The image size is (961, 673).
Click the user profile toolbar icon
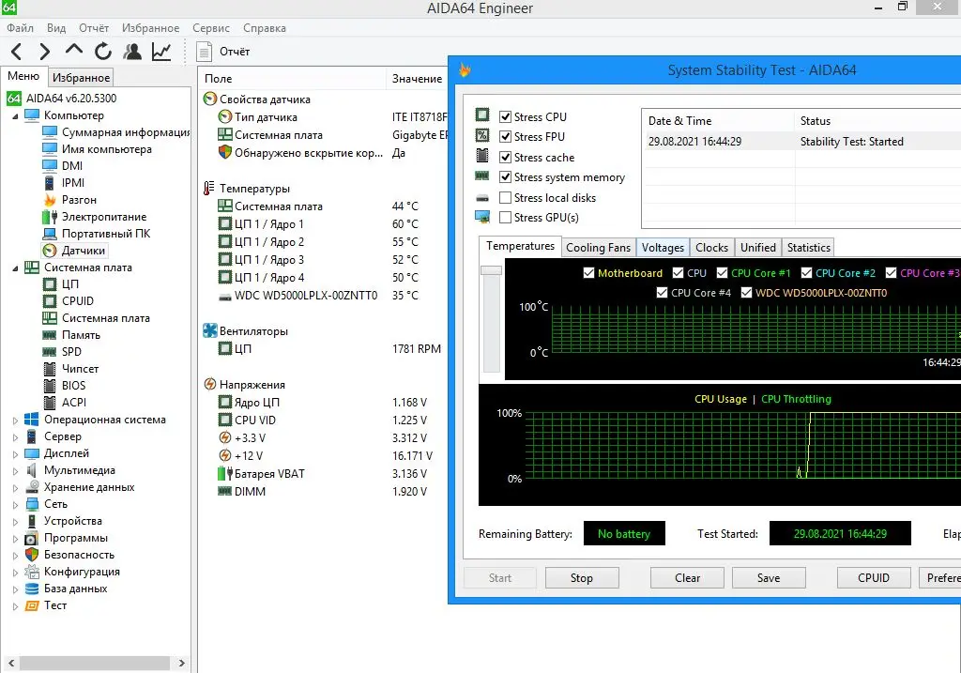pyautogui.click(x=132, y=52)
